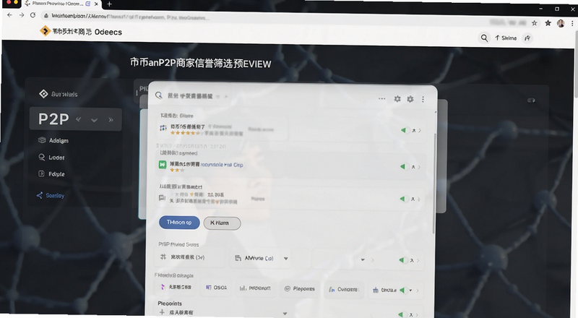
Task: Open the browser three-dot menu
Action: (572, 23)
